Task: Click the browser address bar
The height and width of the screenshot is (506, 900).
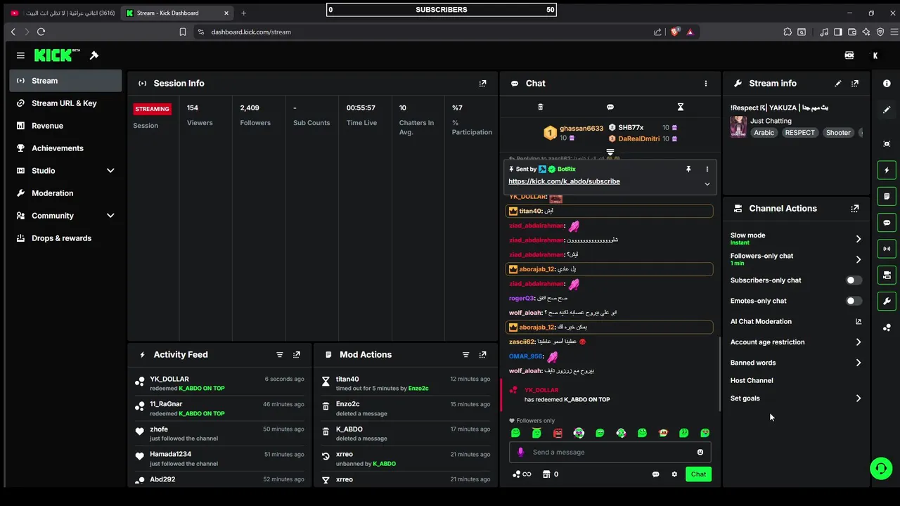Action: point(422,32)
